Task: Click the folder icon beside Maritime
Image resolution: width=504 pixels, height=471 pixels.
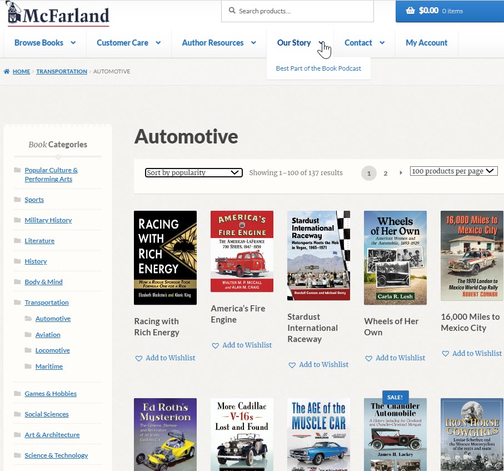Action: [28, 366]
